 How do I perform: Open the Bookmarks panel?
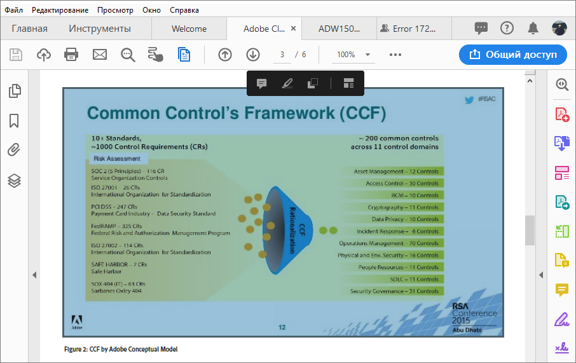tap(14, 121)
